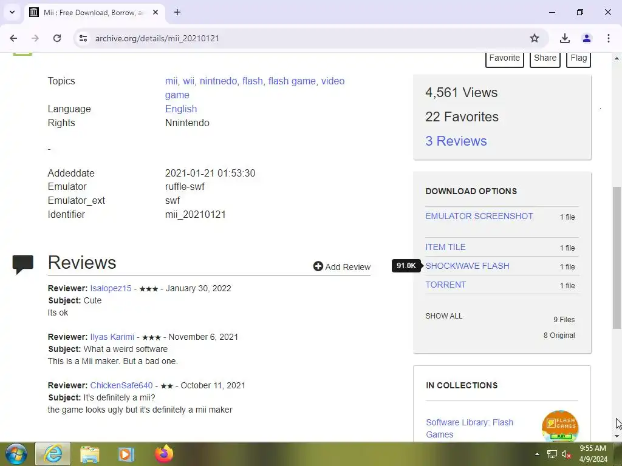Screen dimensions: 622x466
Task: Open a new browser tab
Action: click(x=177, y=12)
